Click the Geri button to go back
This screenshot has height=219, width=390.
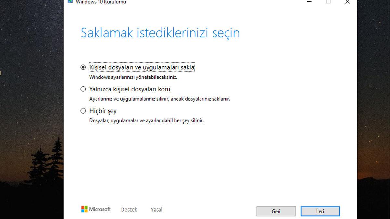[276, 211]
